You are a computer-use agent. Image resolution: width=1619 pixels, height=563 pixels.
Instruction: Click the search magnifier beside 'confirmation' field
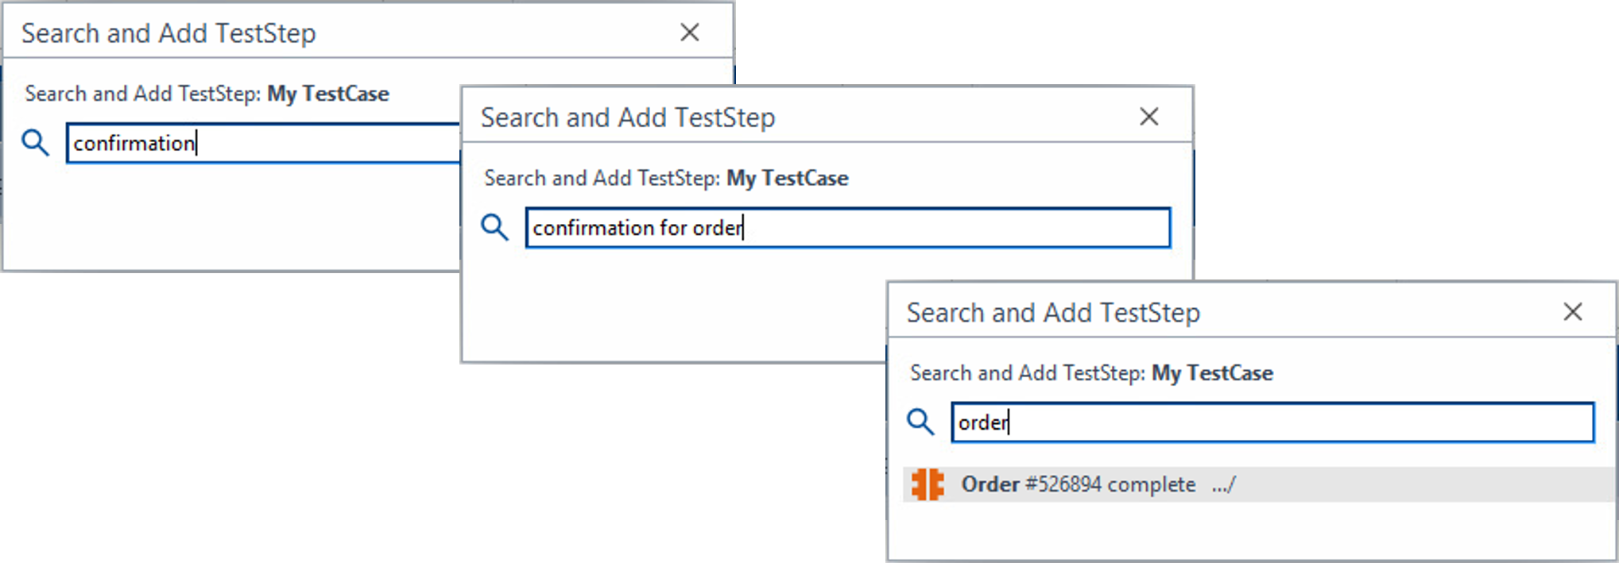[x=35, y=143]
